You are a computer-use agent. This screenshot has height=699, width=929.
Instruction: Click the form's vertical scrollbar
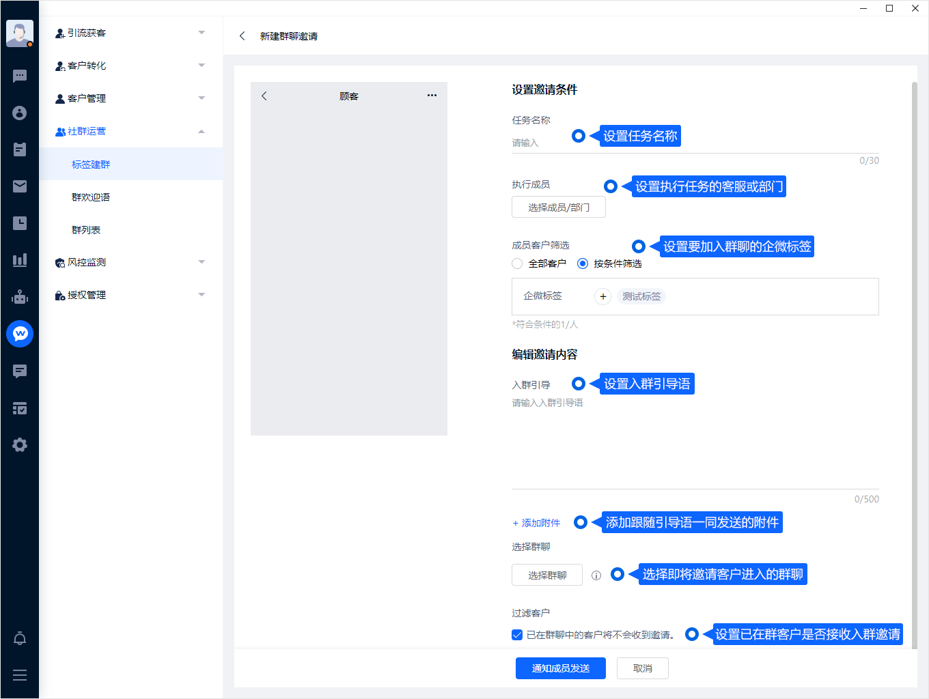(x=915, y=365)
